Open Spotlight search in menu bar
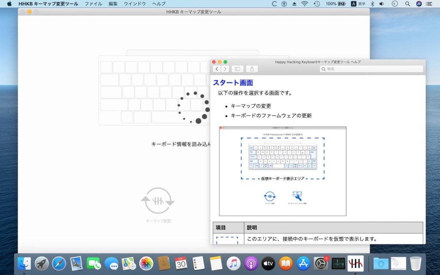This screenshot has height=275, width=440. [407, 3]
